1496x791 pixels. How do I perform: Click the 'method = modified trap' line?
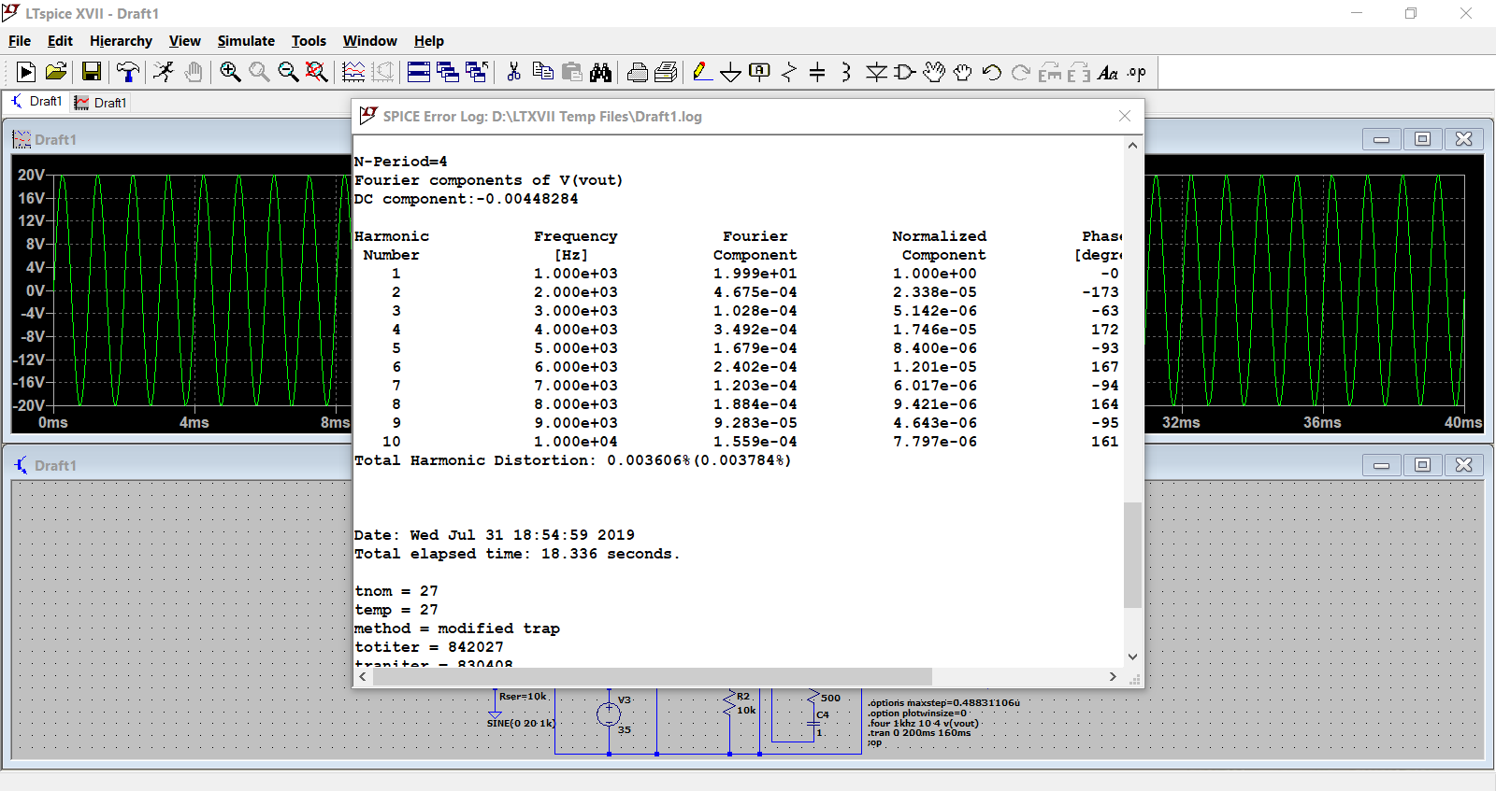[x=457, y=629]
